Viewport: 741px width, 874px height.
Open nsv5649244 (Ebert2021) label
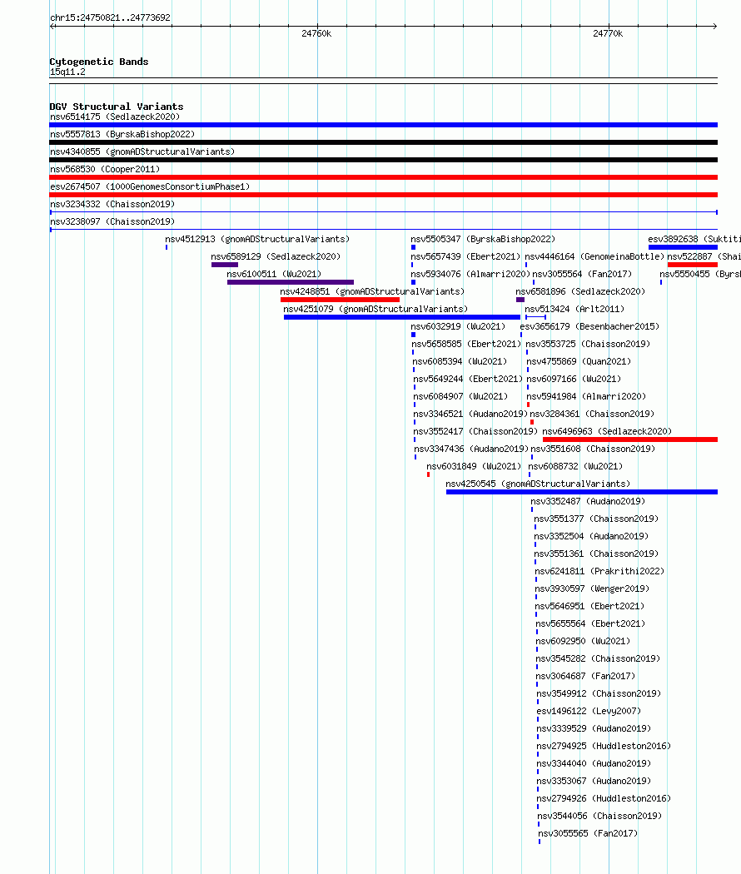click(468, 379)
